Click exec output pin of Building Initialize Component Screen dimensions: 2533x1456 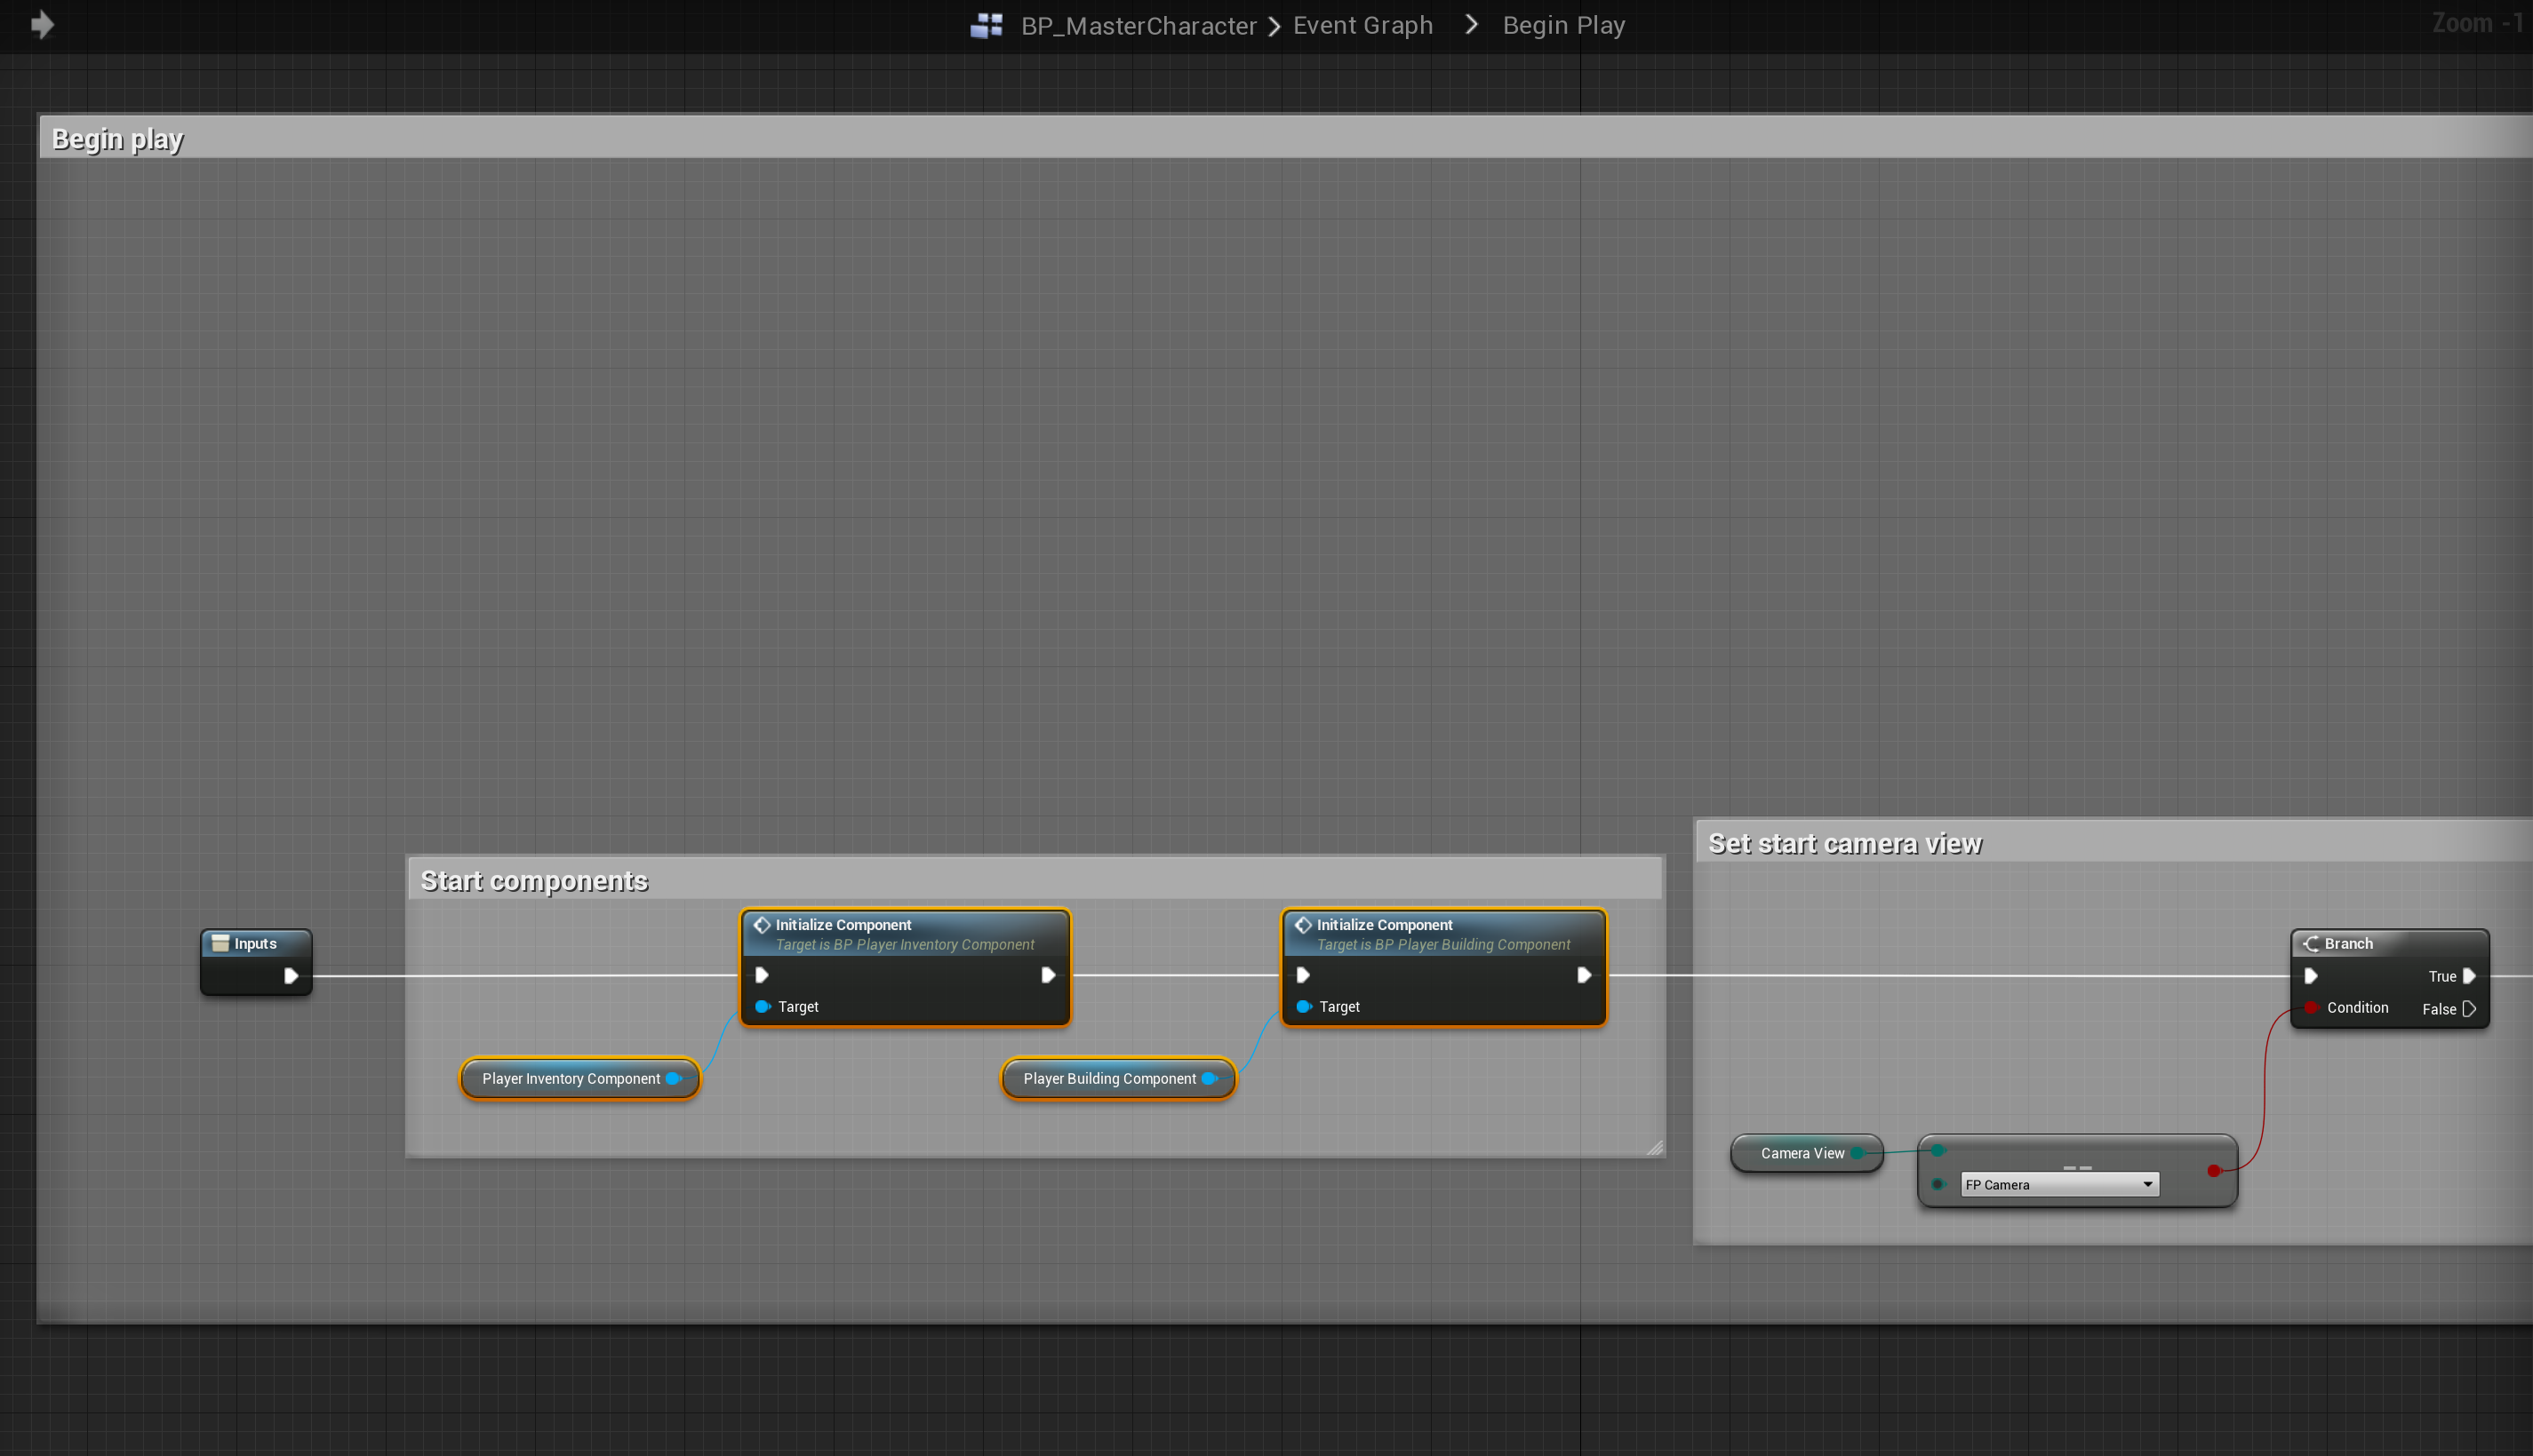[1584, 975]
